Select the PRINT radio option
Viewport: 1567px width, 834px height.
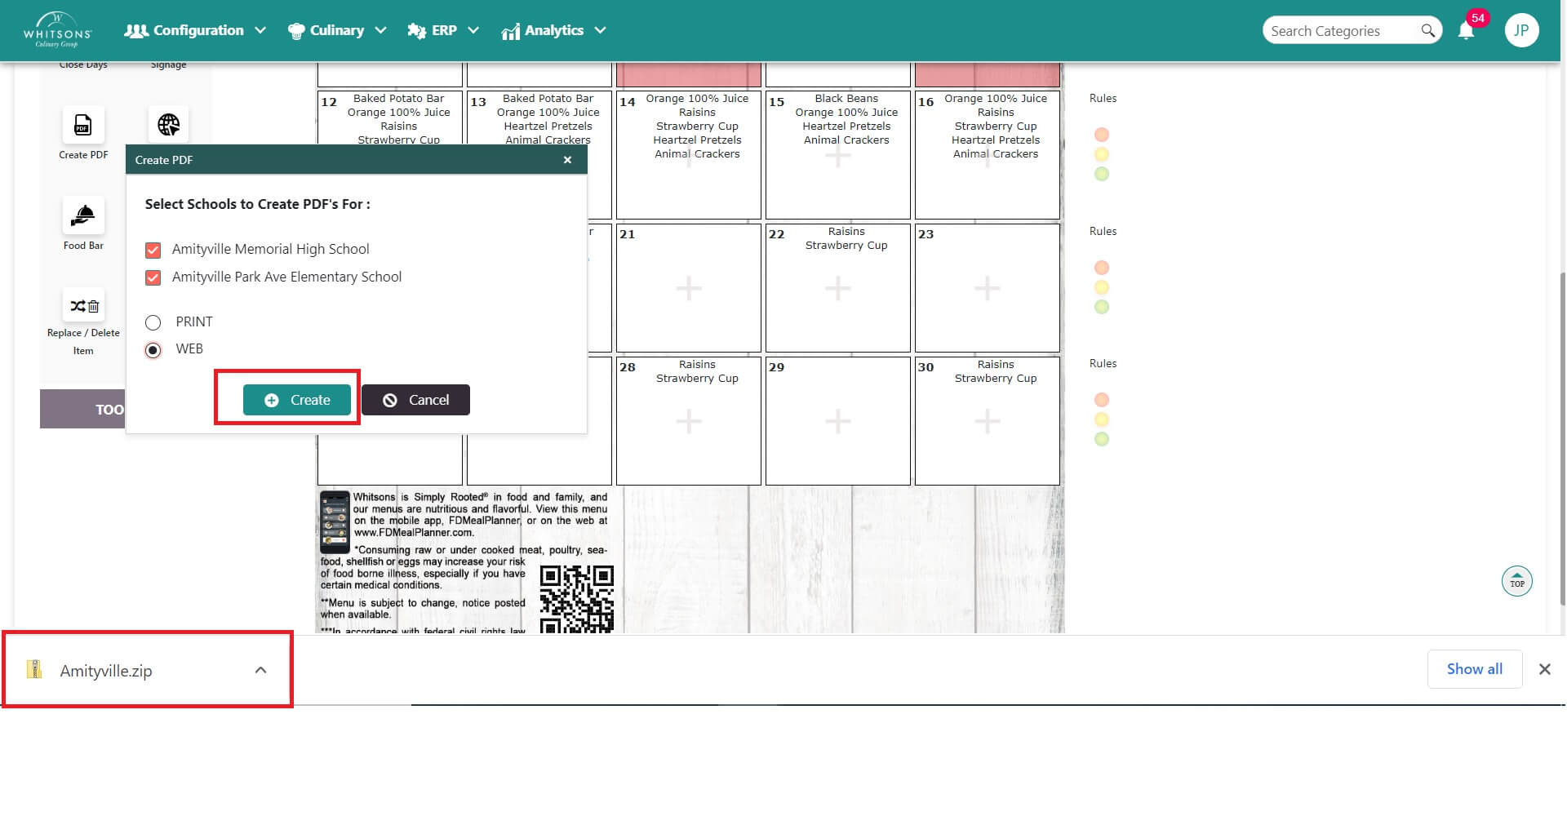(x=153, y=322)
